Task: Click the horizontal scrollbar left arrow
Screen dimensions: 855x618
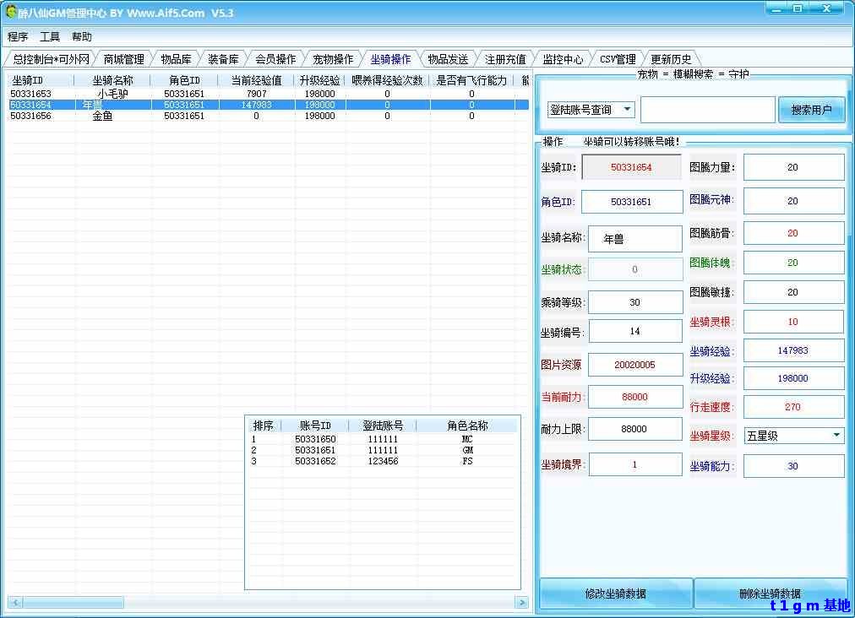Action: click(14, 602)
